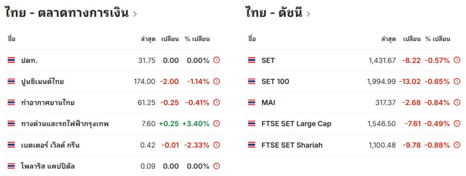This screenshot has height=176, width=466.
Task: Click the ล่าสุด column header in the indices table
Action: coord(388,39)
